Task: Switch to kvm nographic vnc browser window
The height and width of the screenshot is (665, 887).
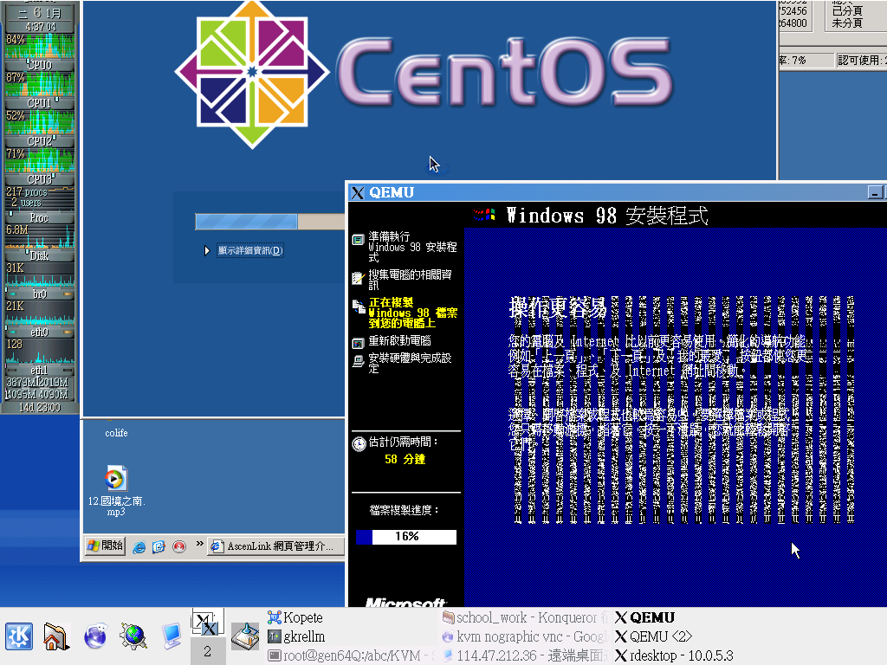Action: [525, 636]
